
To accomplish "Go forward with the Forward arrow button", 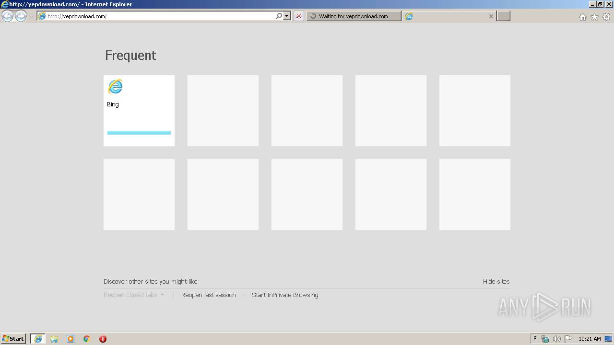I will [x=21, y=16].
